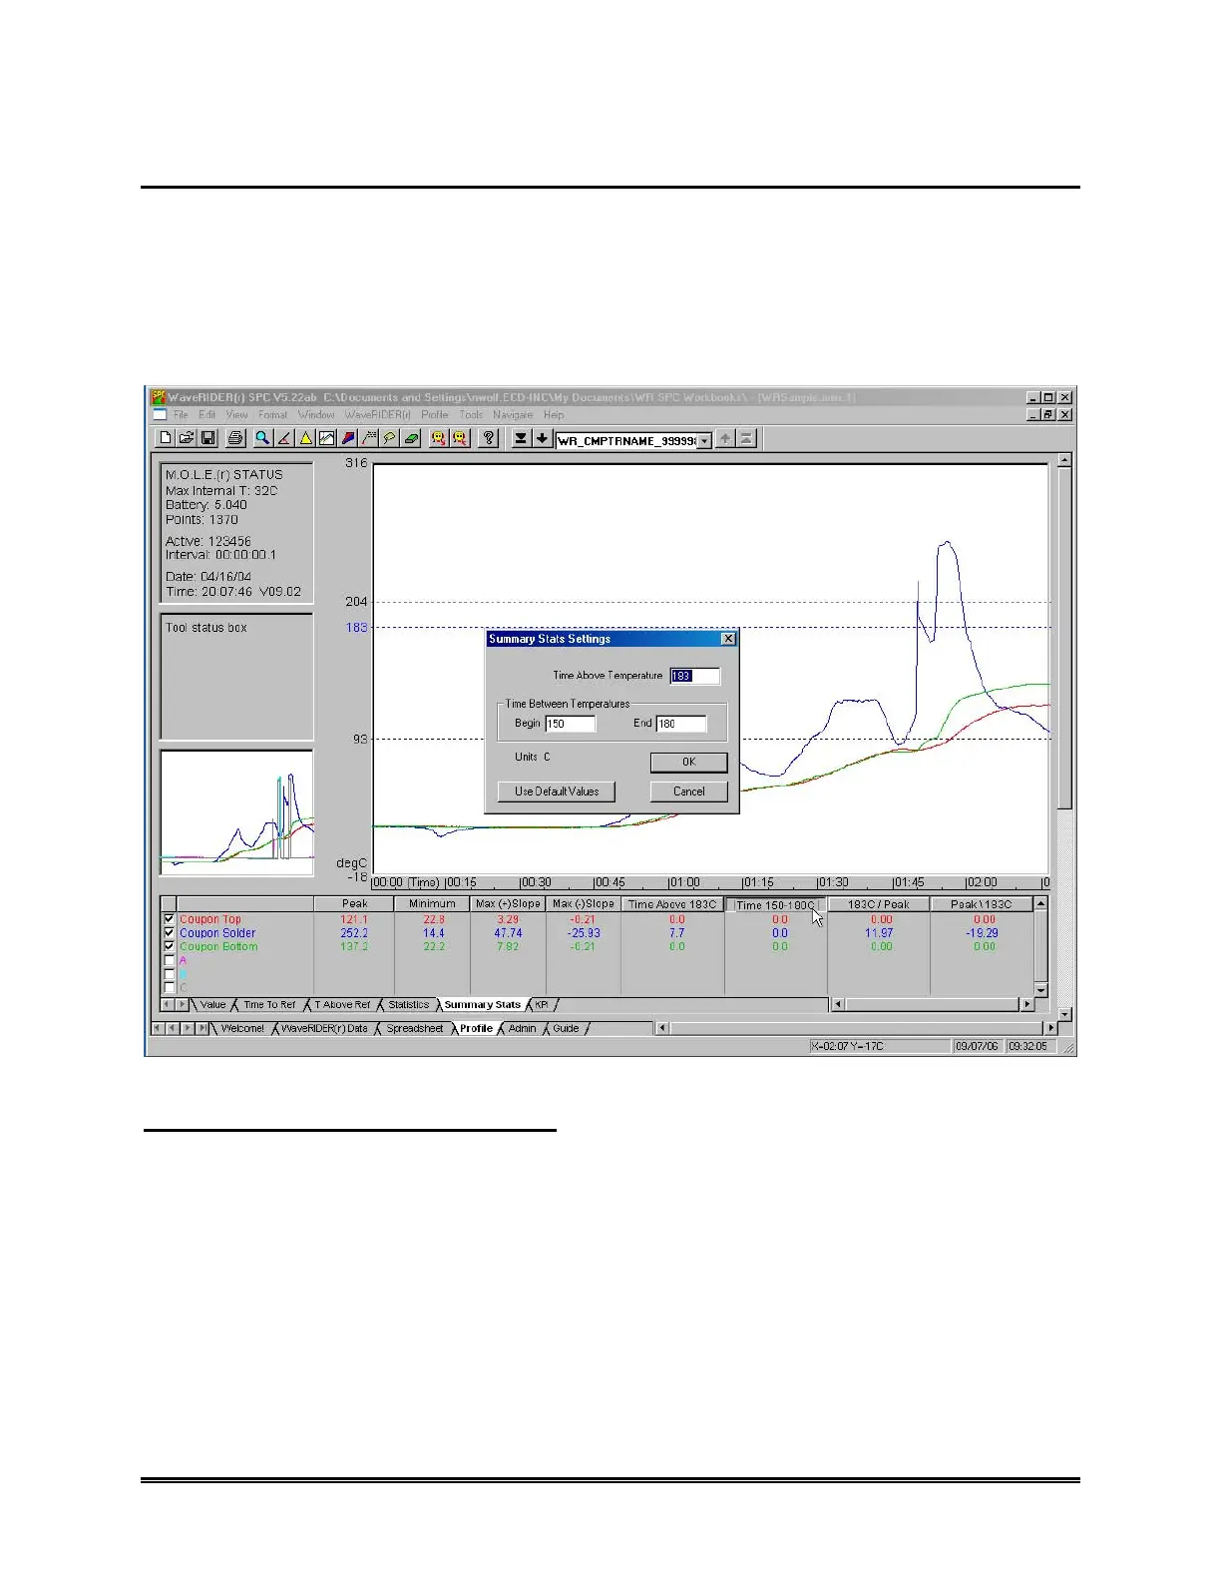Click the Use Default Values button
1221x1581 pixels.
(x=557, y=791)
